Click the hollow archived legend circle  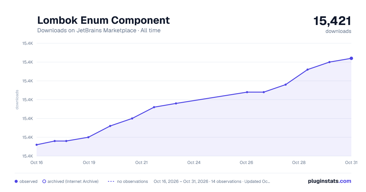(44, 181)
